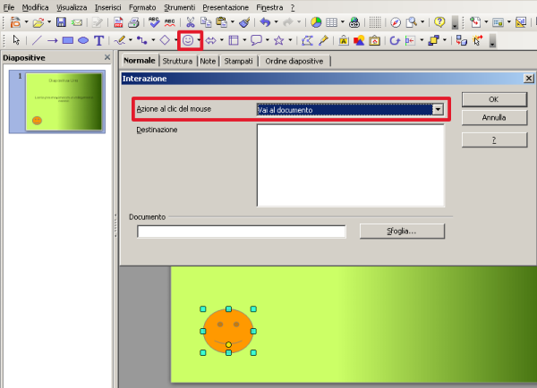The height and width of the screenshot is (388, 537).
Task: Pick the Text tool
Action: pos(98,40)
